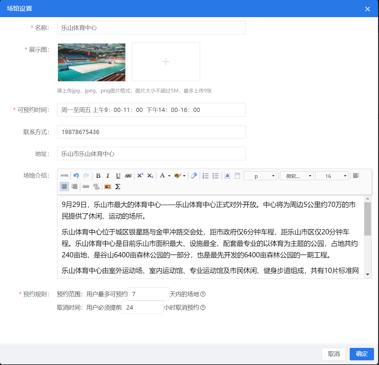Toggle italic text style

(x=108, y=176)
